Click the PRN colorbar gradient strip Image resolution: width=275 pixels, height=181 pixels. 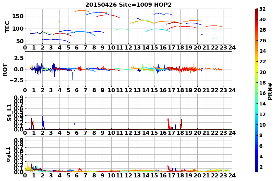pos(256,90)
